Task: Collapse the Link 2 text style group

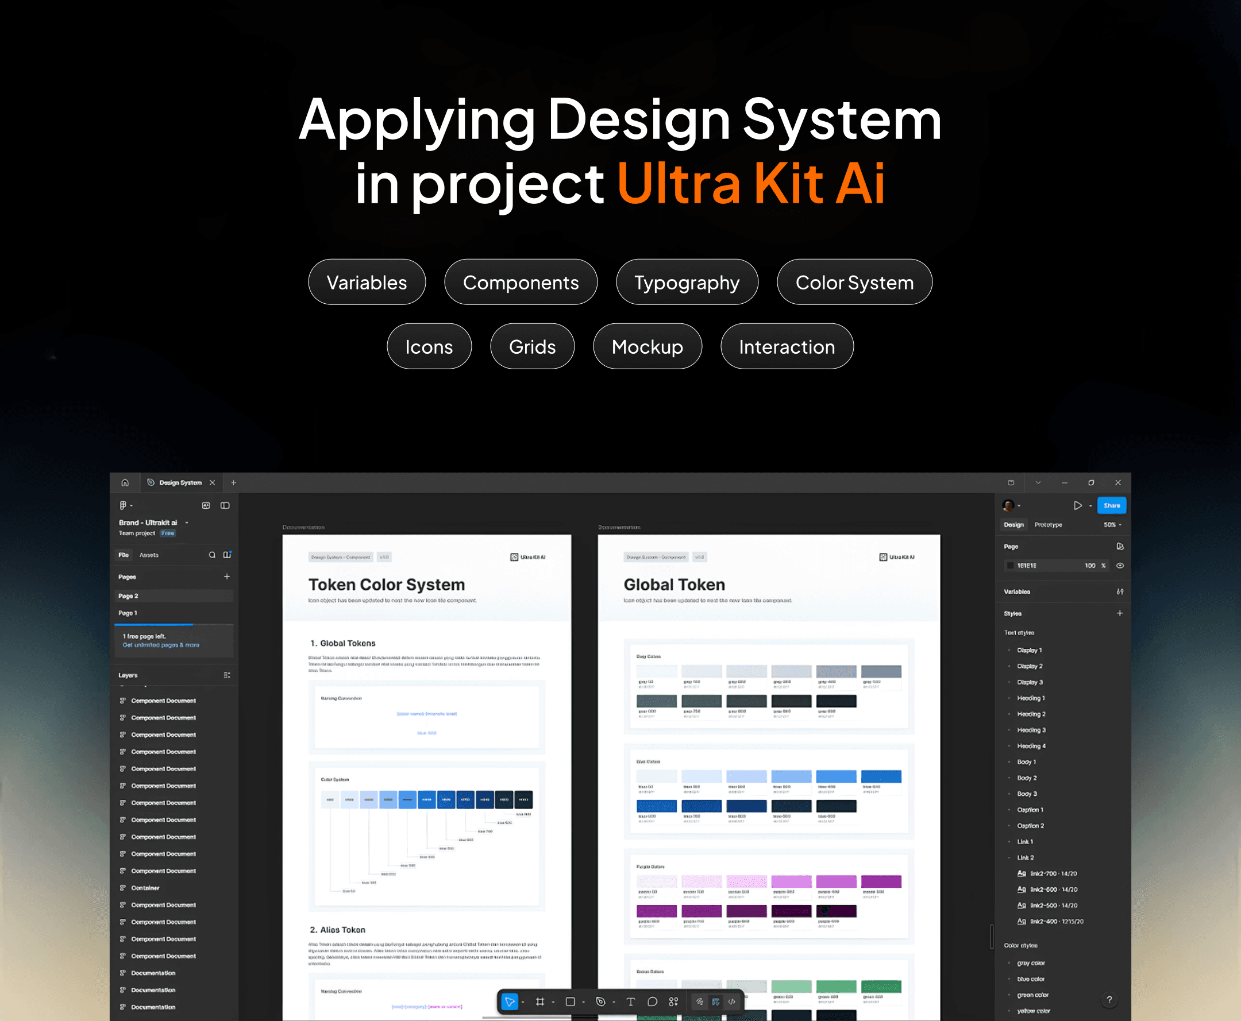Action: click(1009, 857)
